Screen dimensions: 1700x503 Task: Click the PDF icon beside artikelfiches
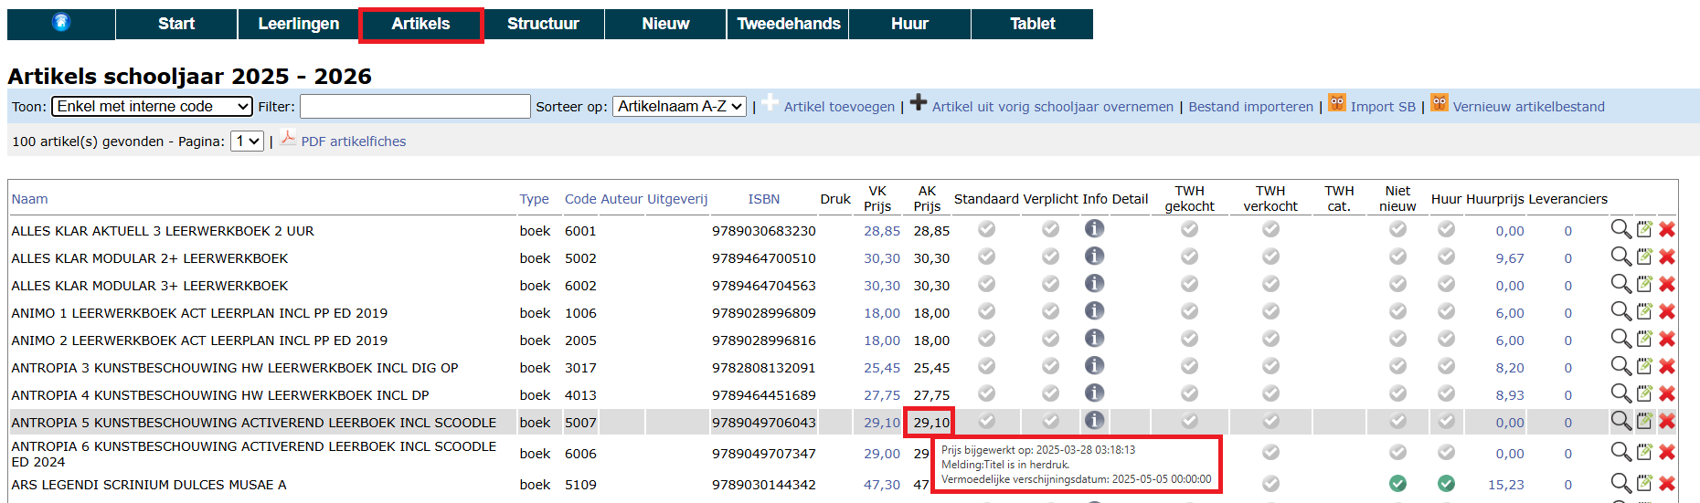tap(288, 138)
